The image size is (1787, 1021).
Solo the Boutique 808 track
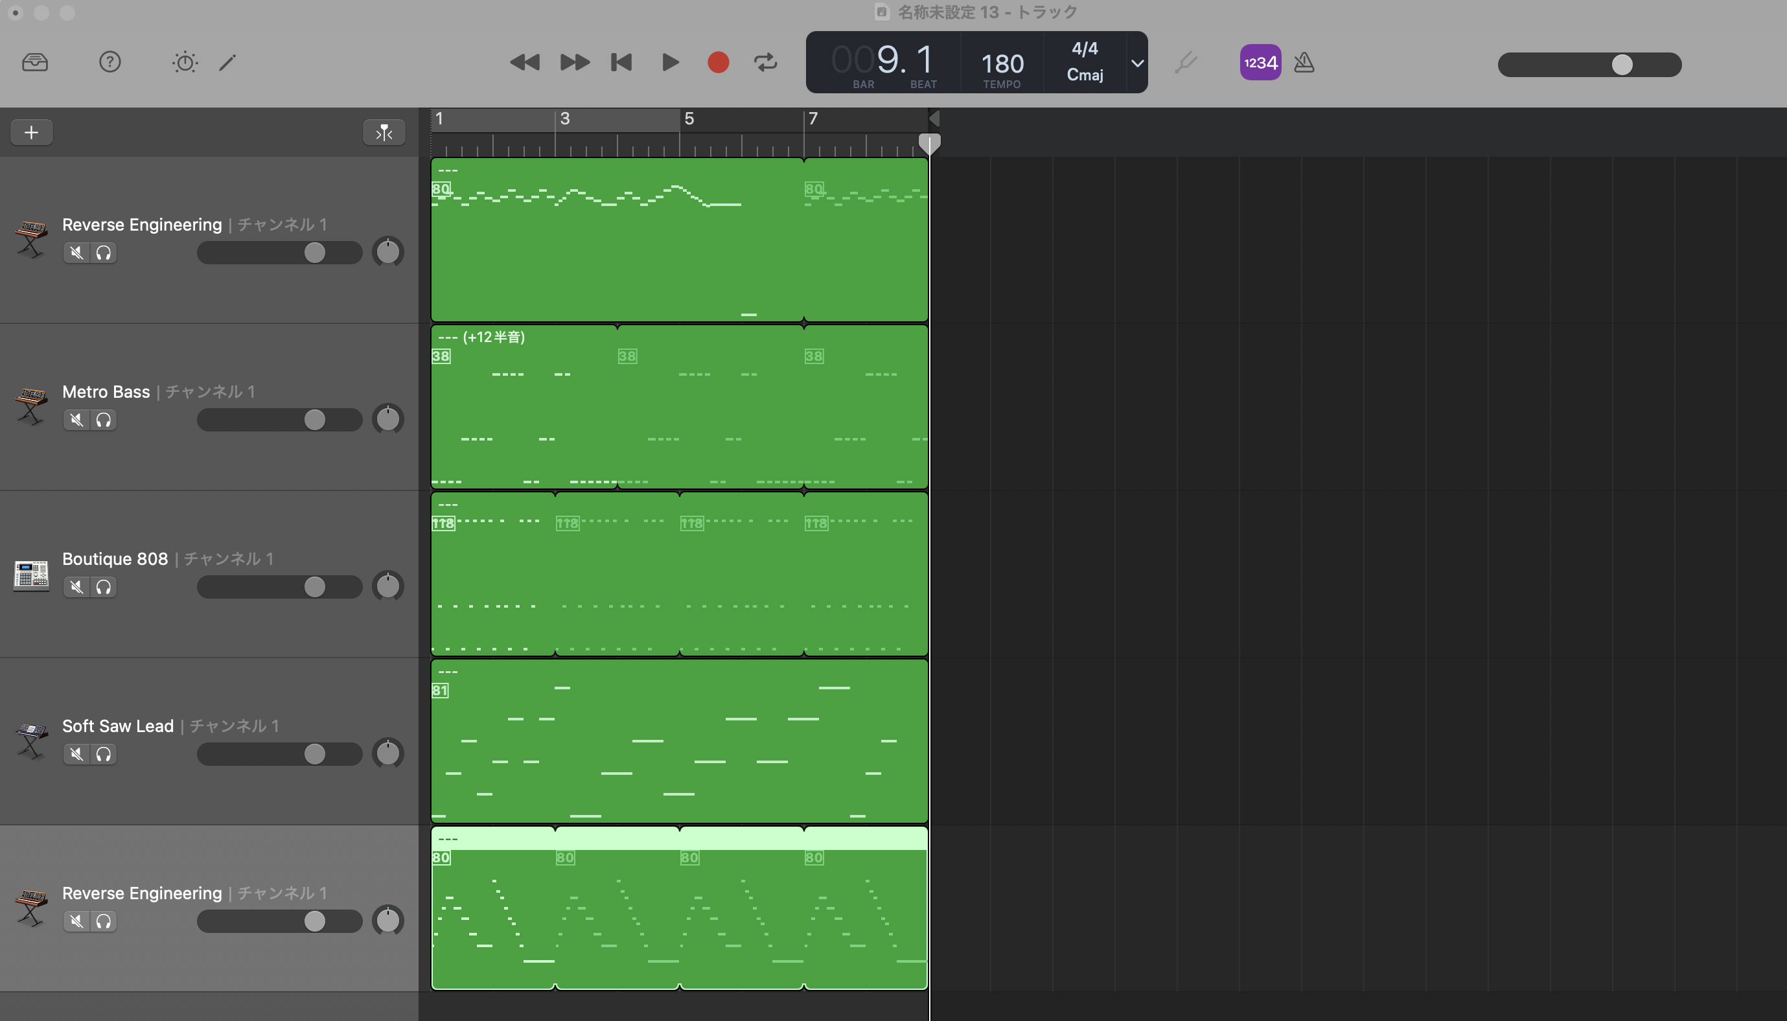[x=104, y=587]
